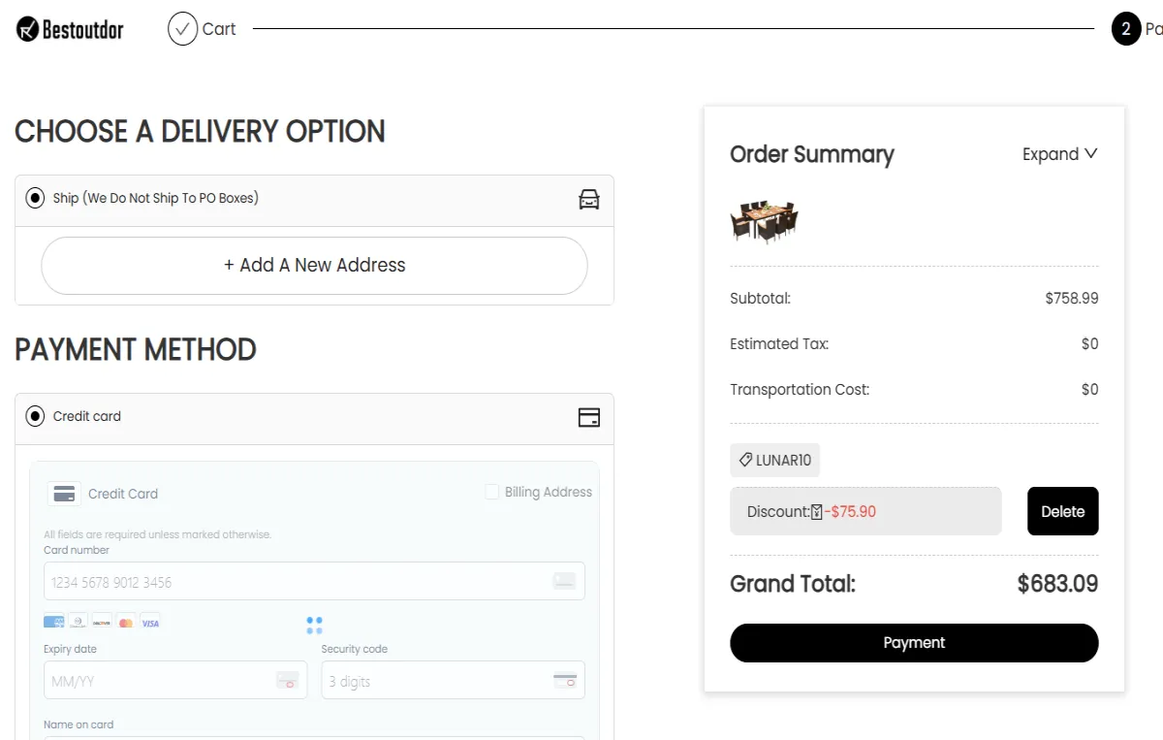Click the Bestoutdor logo icon
1163x740 pixels.
[29, 29]
